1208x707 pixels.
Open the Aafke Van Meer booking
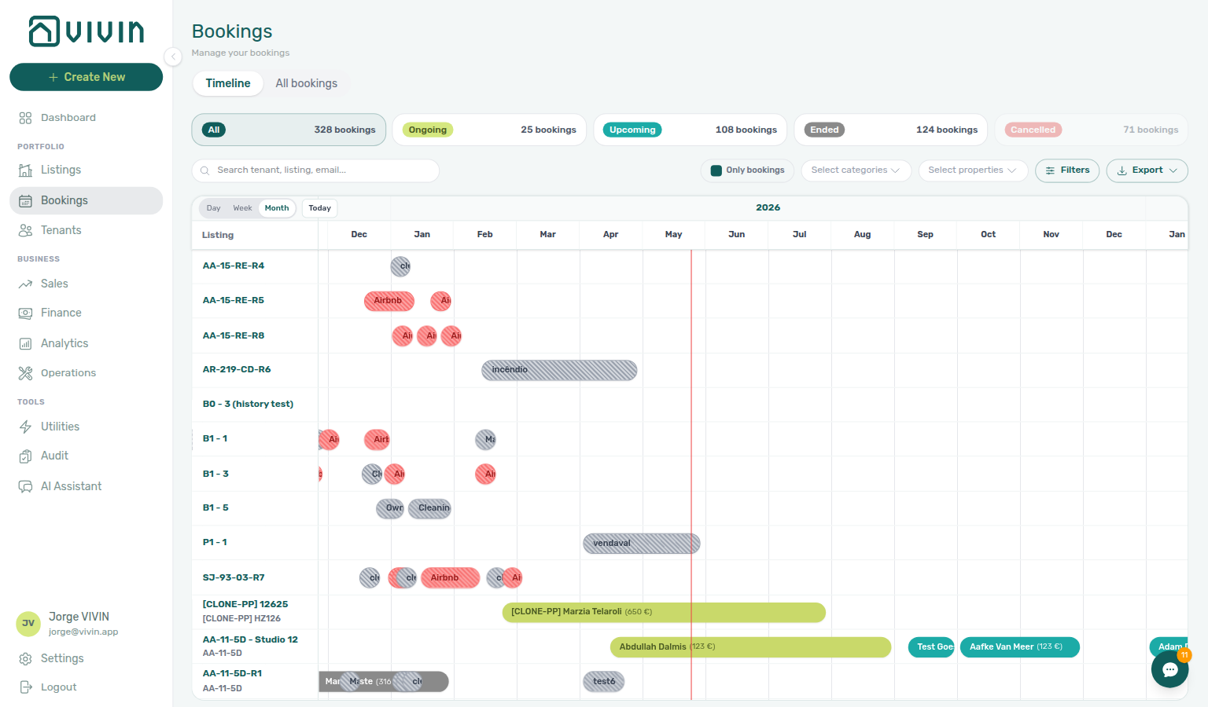[1019, 647]
